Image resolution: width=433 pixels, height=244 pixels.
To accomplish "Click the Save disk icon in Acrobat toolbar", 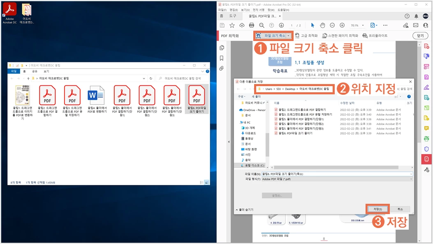I will (x=222, y=25).
